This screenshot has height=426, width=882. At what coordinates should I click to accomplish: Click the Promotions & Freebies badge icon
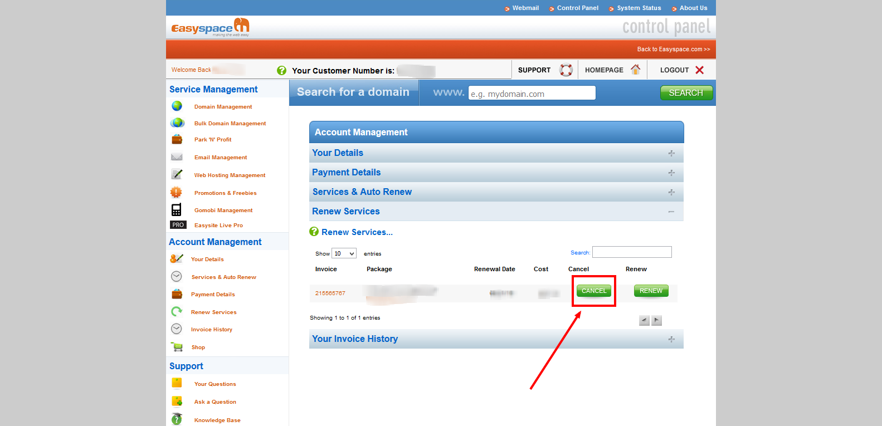(x=176, y=192)
